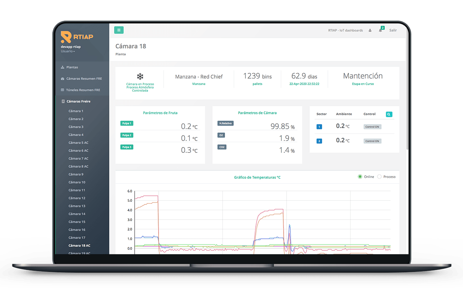The image size is (463, 288).
Task: Click the teal search icon beside Control
Action: click(x=389, y=114)
